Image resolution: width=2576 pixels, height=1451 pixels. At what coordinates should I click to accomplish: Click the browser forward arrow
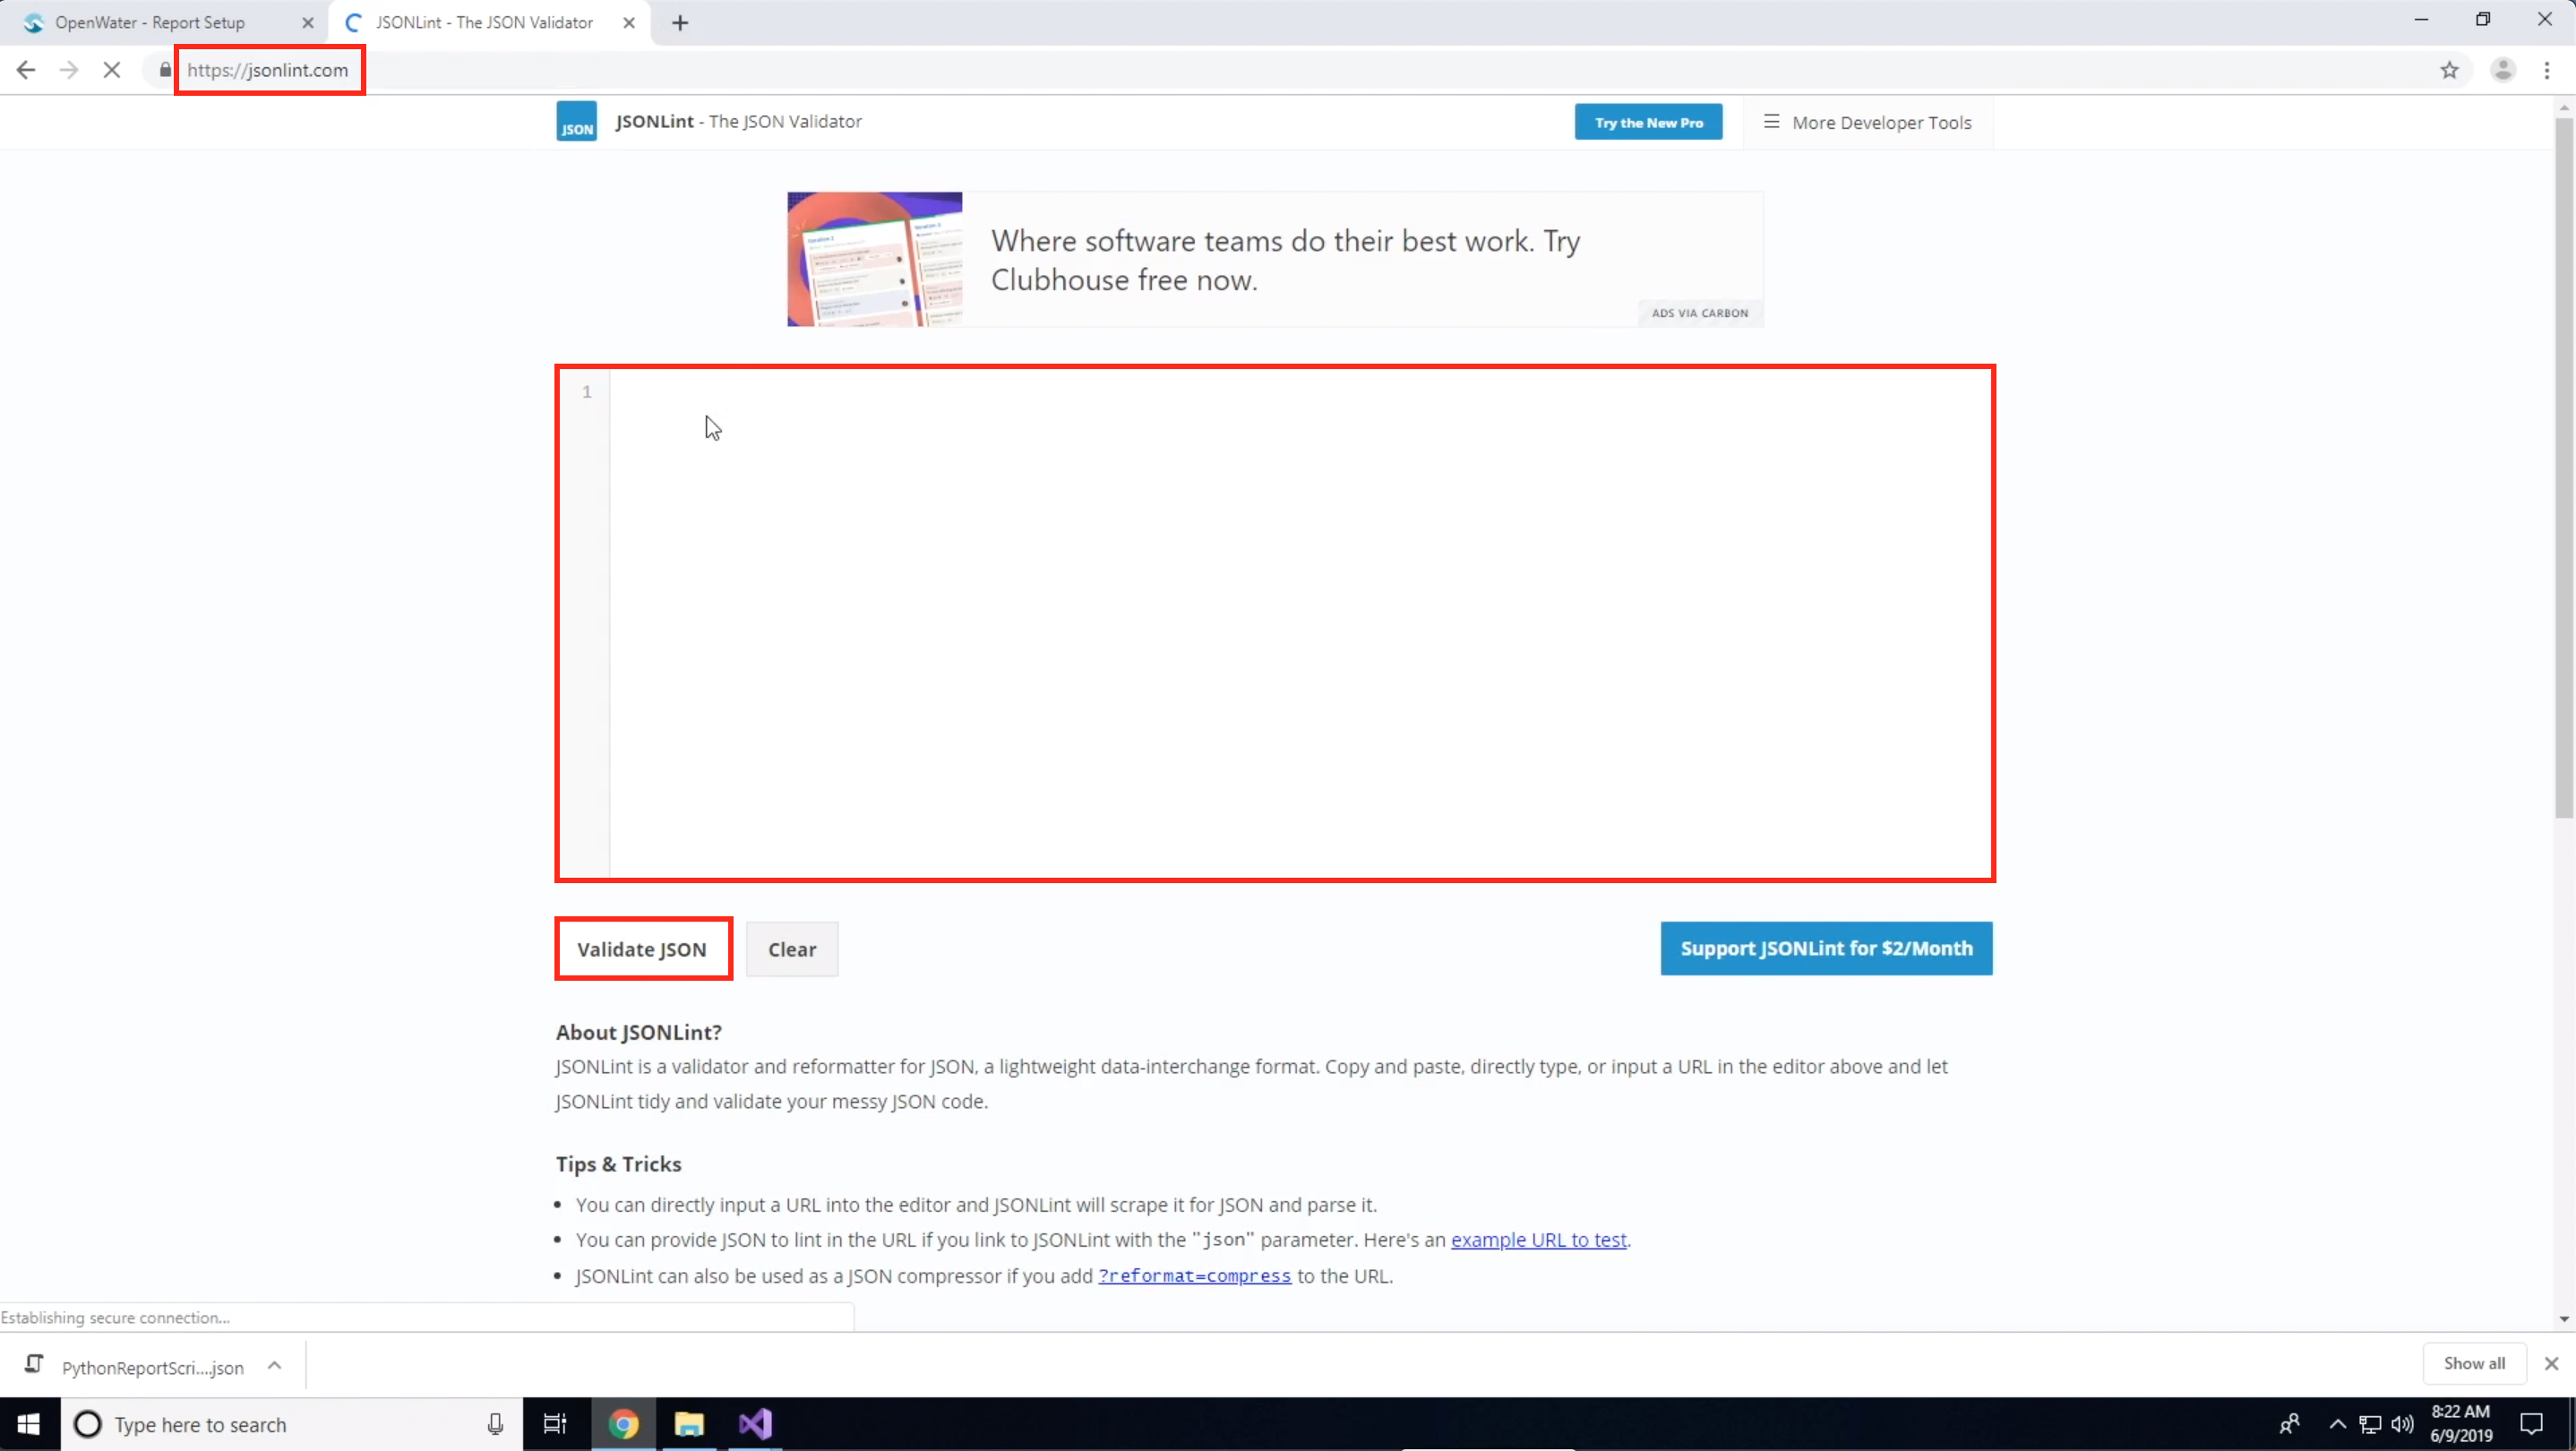click(69, 70)
